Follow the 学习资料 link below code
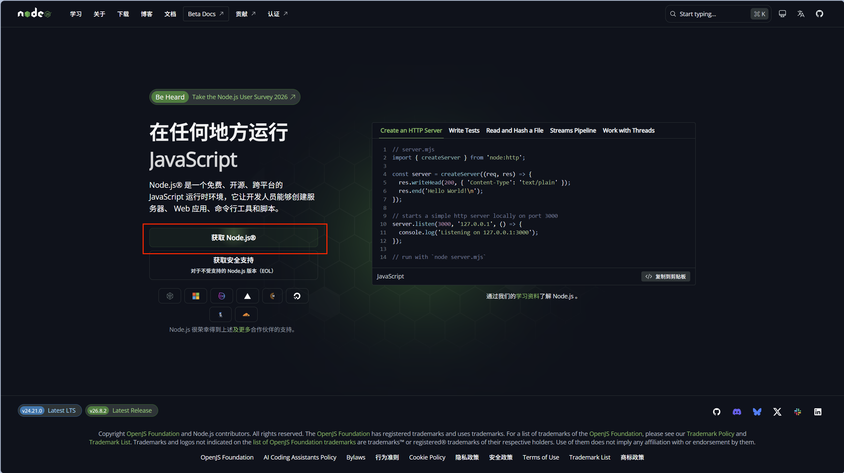Image resolution: width=844 pixels, height=473 pixels. (527, 296)
